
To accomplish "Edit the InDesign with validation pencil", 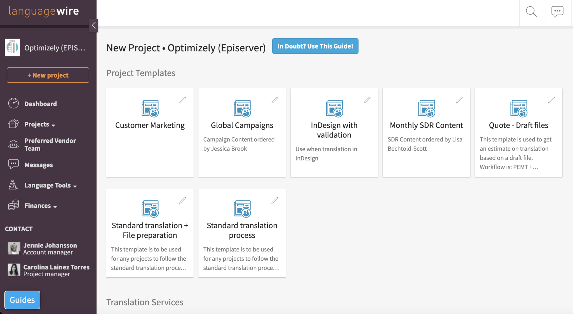I will (x=367, y=100).
